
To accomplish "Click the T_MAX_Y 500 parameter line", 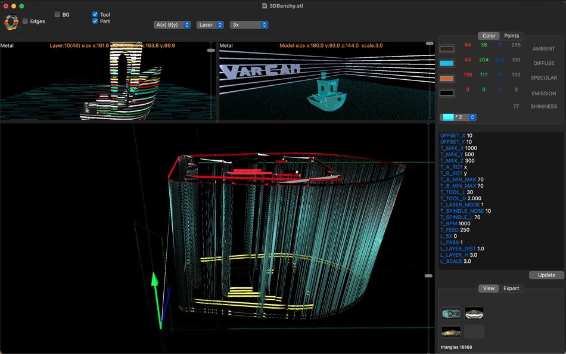I will (457, 154).
